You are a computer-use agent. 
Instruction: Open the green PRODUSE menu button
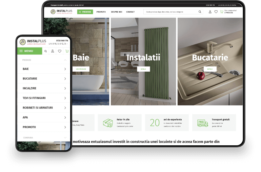tap(85, 12)
